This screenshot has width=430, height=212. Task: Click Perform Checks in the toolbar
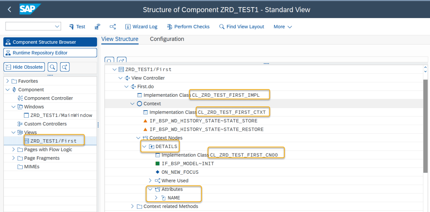(188, 26)
